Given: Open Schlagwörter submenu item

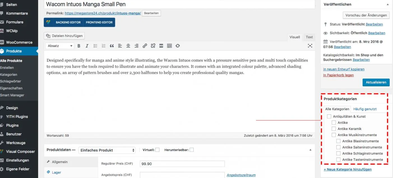Looking at the screenshot, I should pos(11,81).
